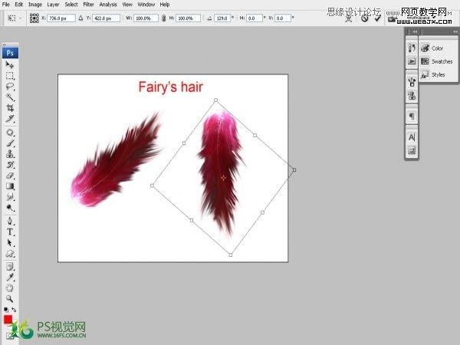Open the Layer menu
This screenshot has height=345, width=460.
tap(54, 5)
